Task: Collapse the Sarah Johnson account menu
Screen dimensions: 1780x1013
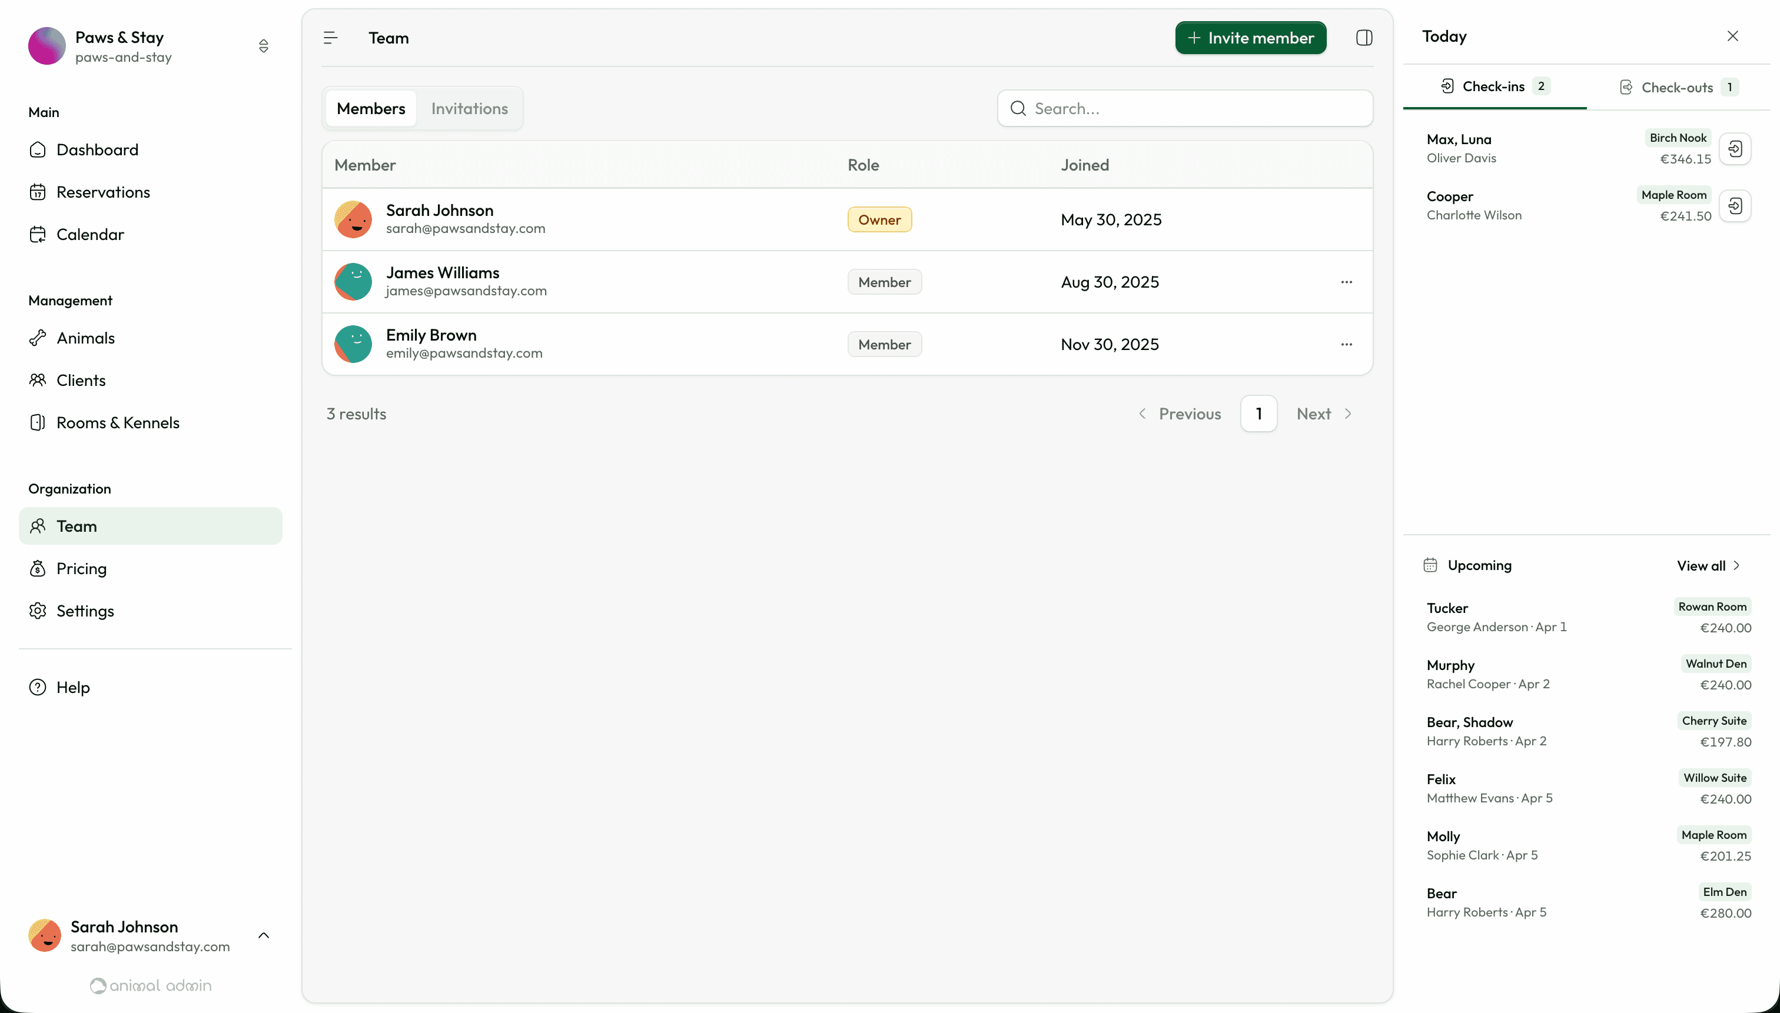Action: 264,935
